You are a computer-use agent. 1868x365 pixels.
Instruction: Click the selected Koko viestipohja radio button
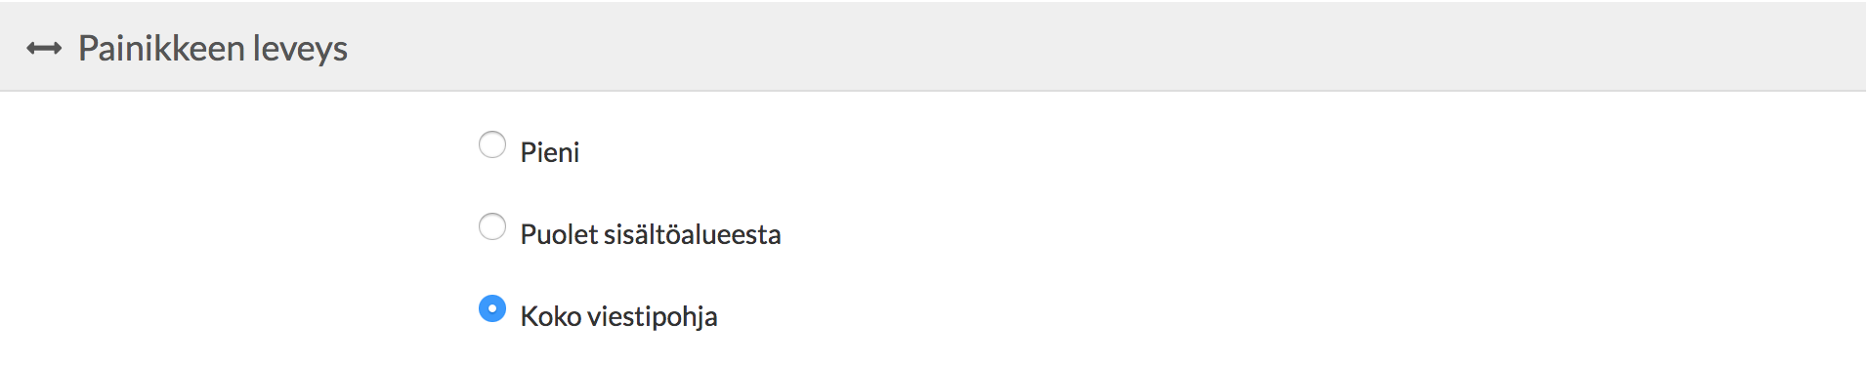[x=492, y=308]
